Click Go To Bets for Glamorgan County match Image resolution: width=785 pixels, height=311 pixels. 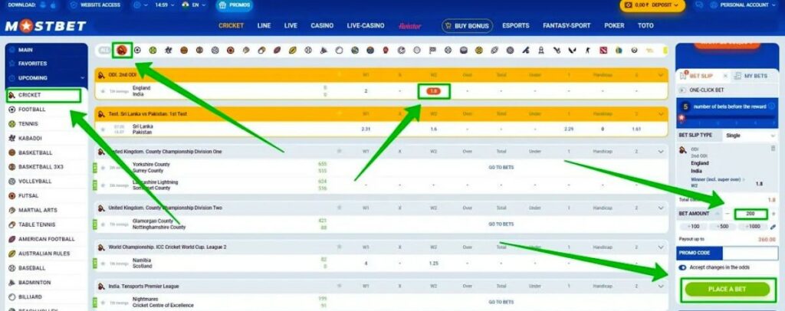pyautogui.click(x=501, y=224)
